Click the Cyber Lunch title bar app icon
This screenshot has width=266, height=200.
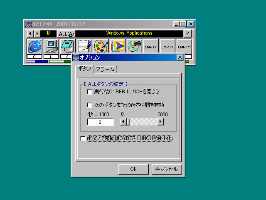coord(28,24)
